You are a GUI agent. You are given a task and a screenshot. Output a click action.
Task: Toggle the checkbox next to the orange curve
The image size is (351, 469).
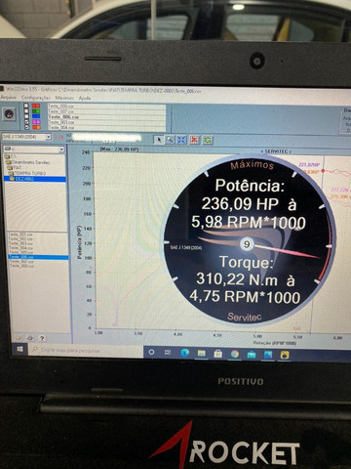coord(26,127)
